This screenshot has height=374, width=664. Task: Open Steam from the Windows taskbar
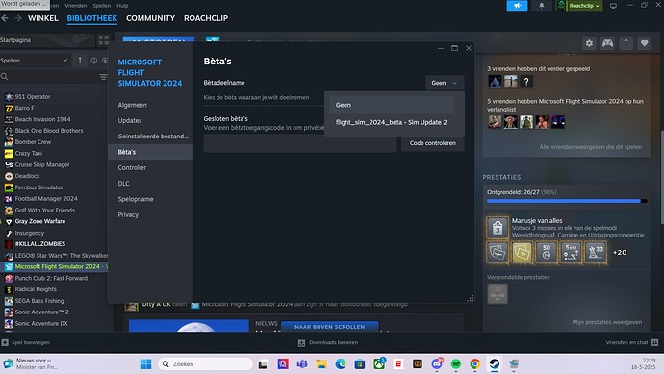495,363
